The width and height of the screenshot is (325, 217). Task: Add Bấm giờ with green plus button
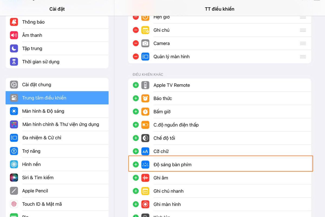tap(136, 111)
